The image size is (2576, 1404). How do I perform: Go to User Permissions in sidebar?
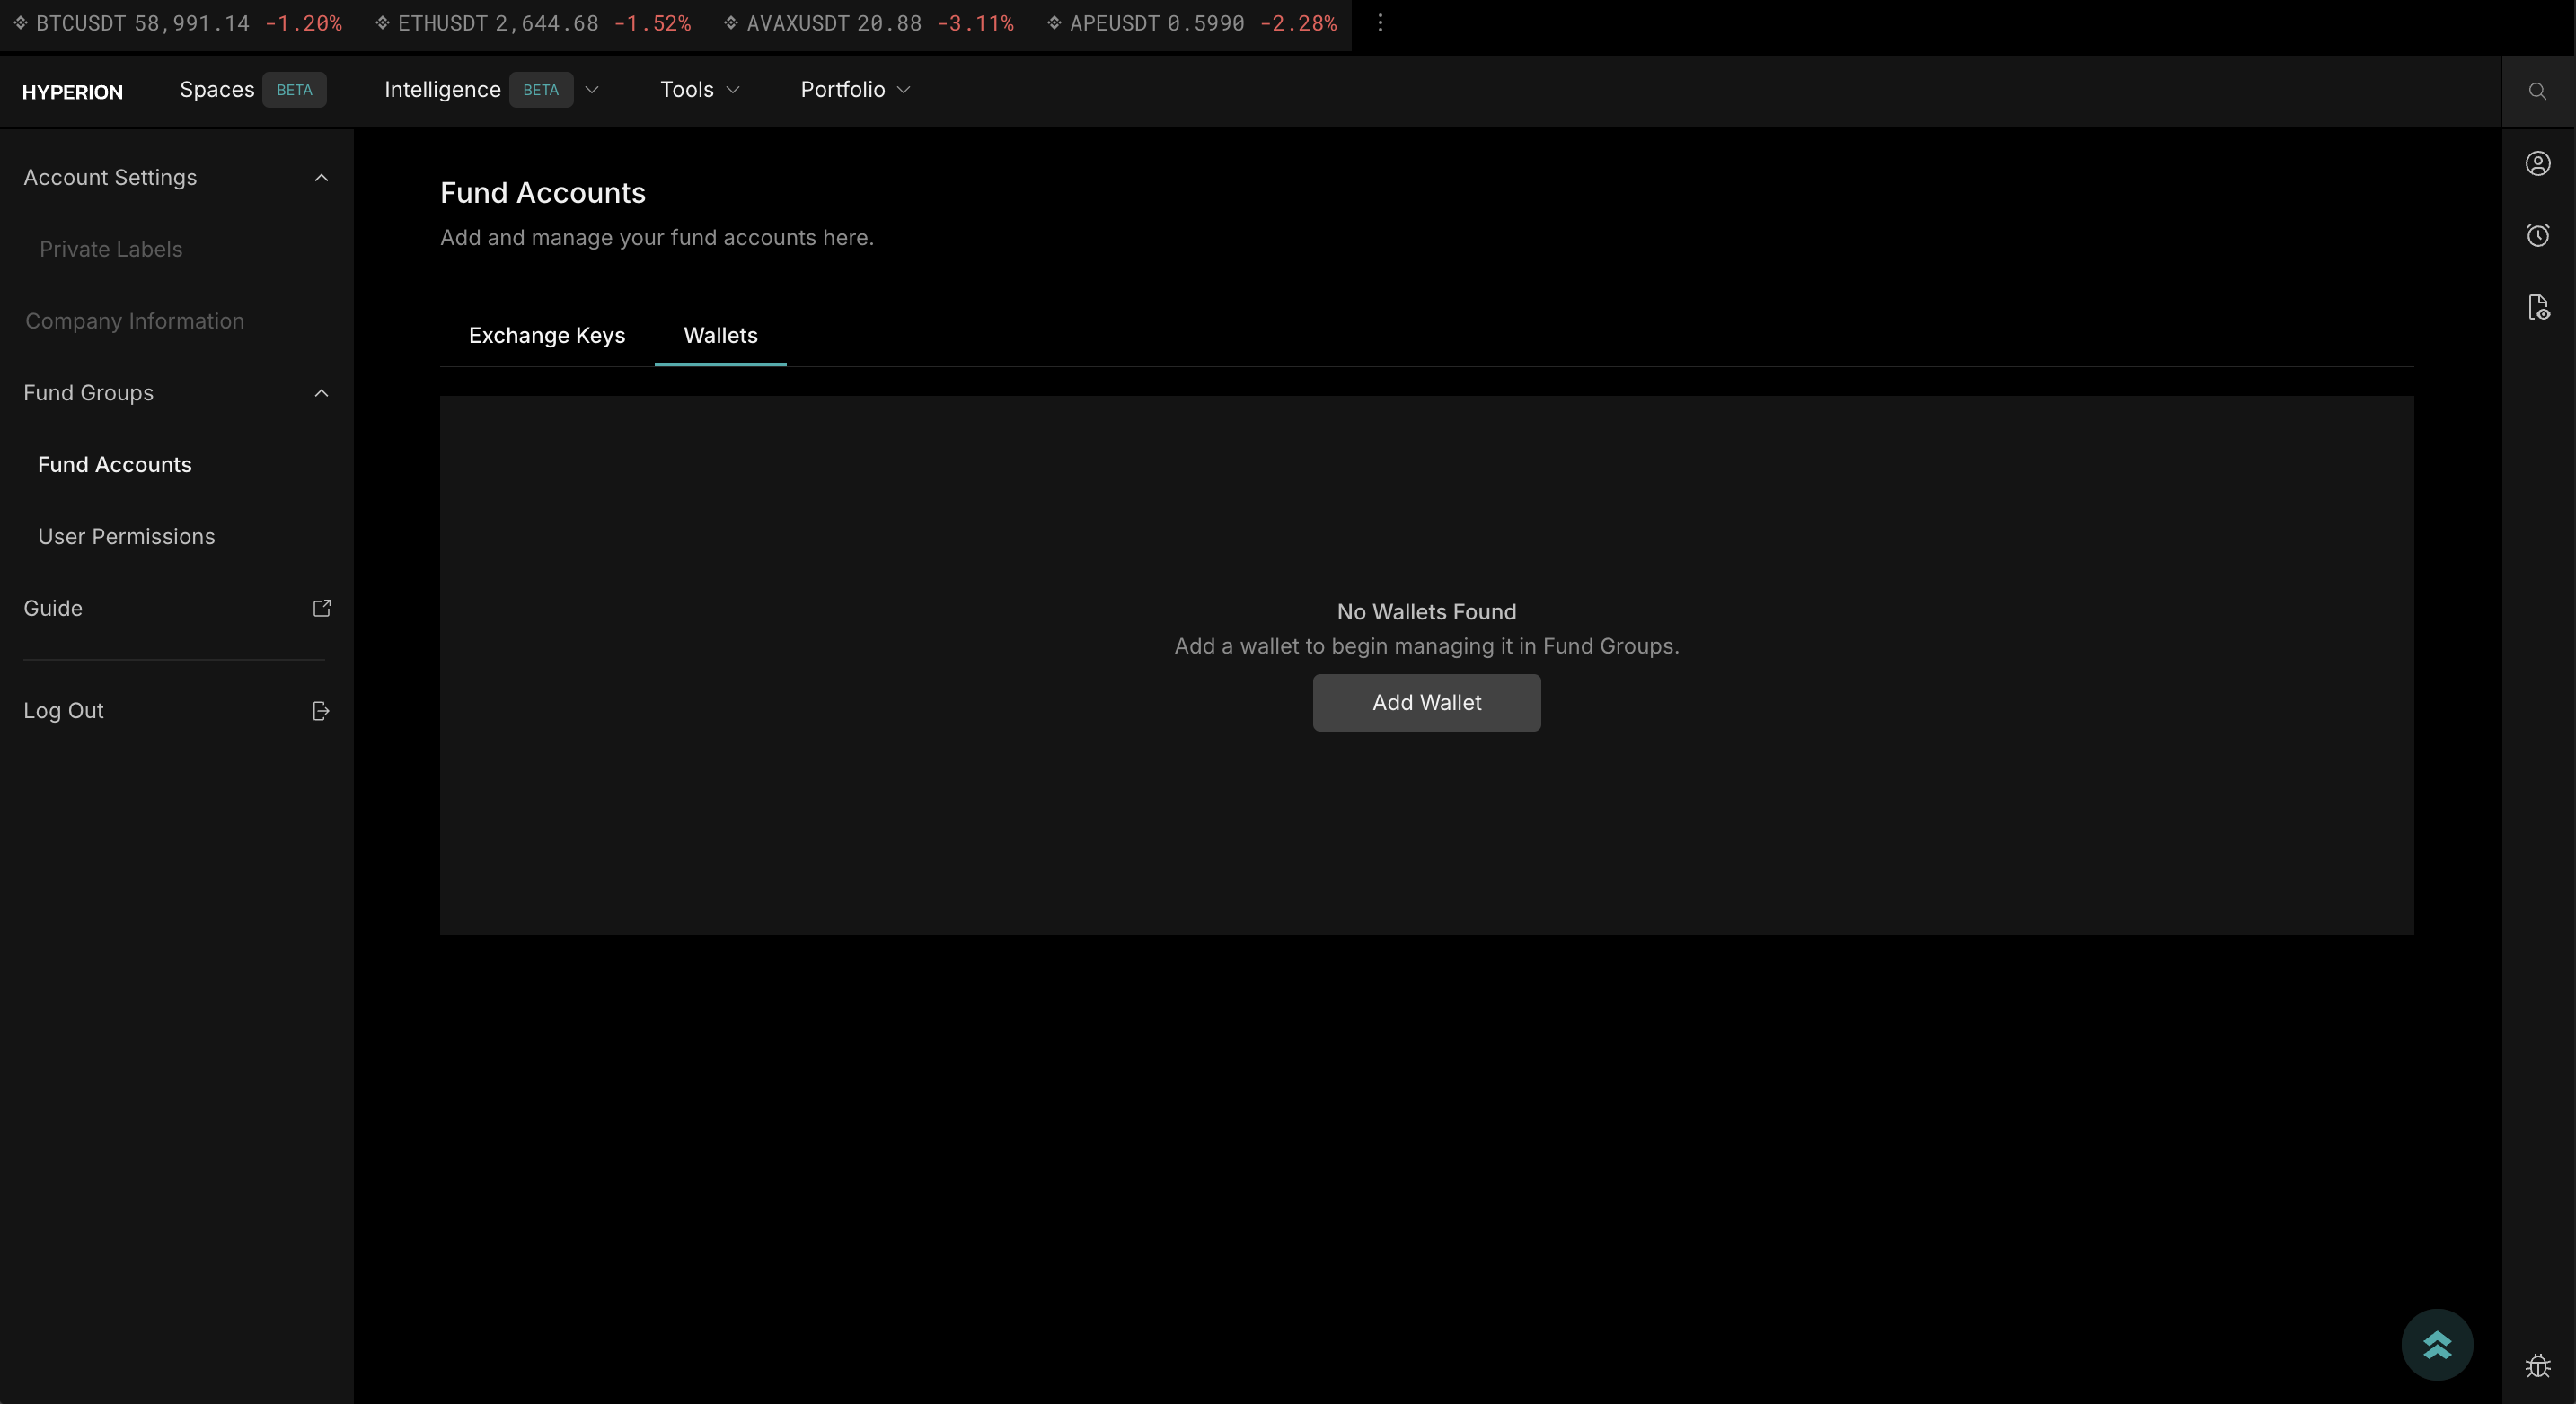pos(126,537)
